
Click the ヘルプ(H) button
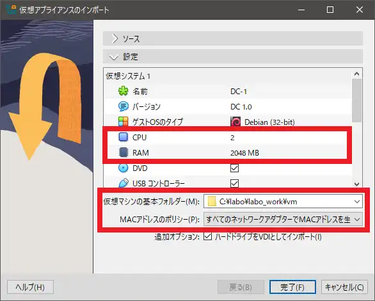pyautogui.click(x=30, y=287)
